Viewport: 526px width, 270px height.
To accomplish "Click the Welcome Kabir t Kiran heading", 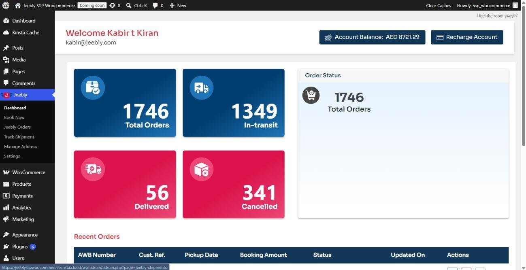I will pyautogui.click(x=112, y=33).
